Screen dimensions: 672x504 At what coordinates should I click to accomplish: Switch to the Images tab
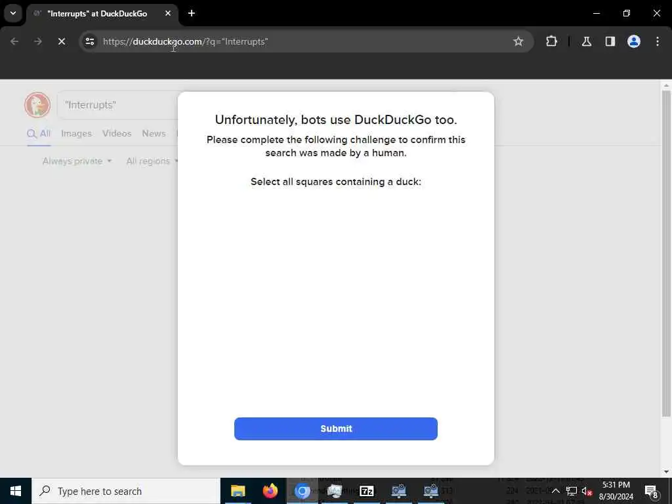[x=76, y=134]
